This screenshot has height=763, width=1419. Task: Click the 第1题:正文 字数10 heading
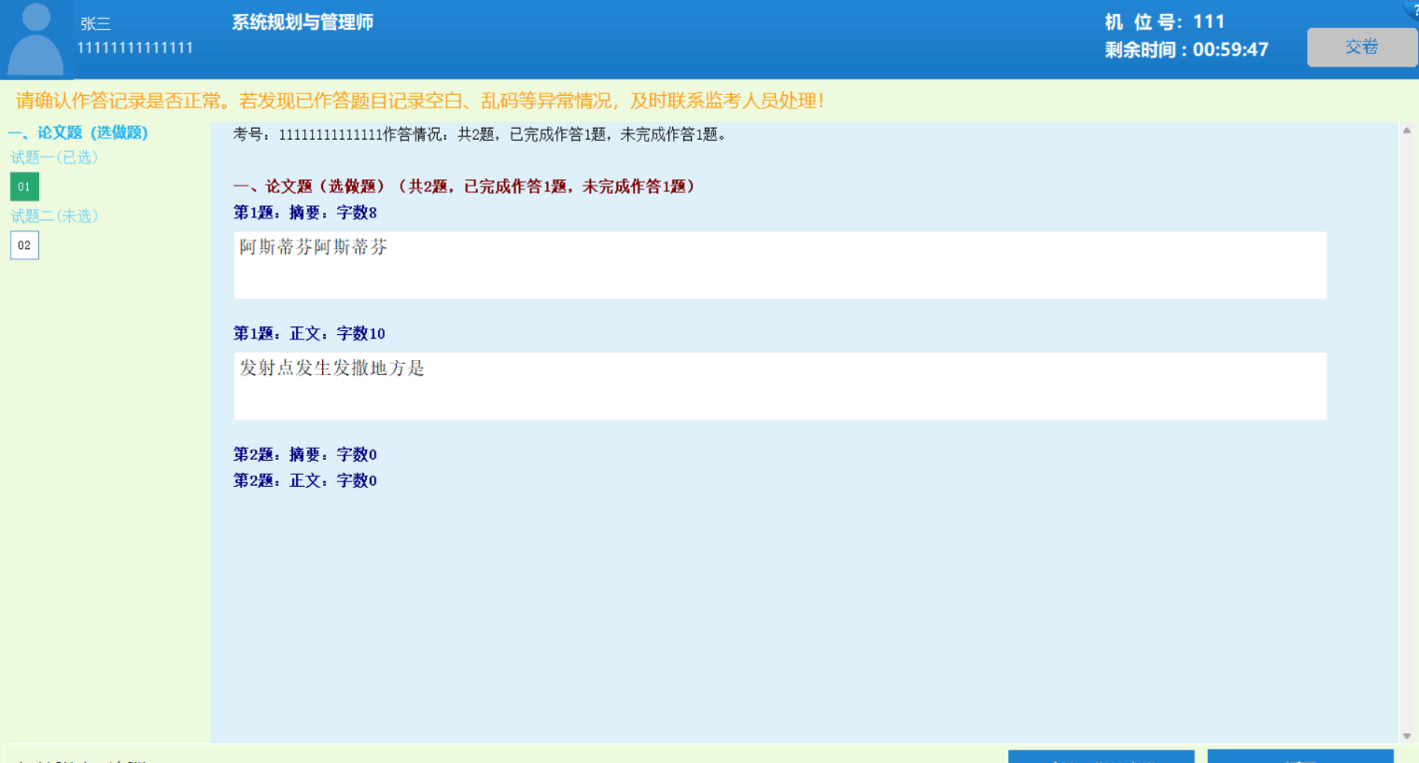coord(309,333)
